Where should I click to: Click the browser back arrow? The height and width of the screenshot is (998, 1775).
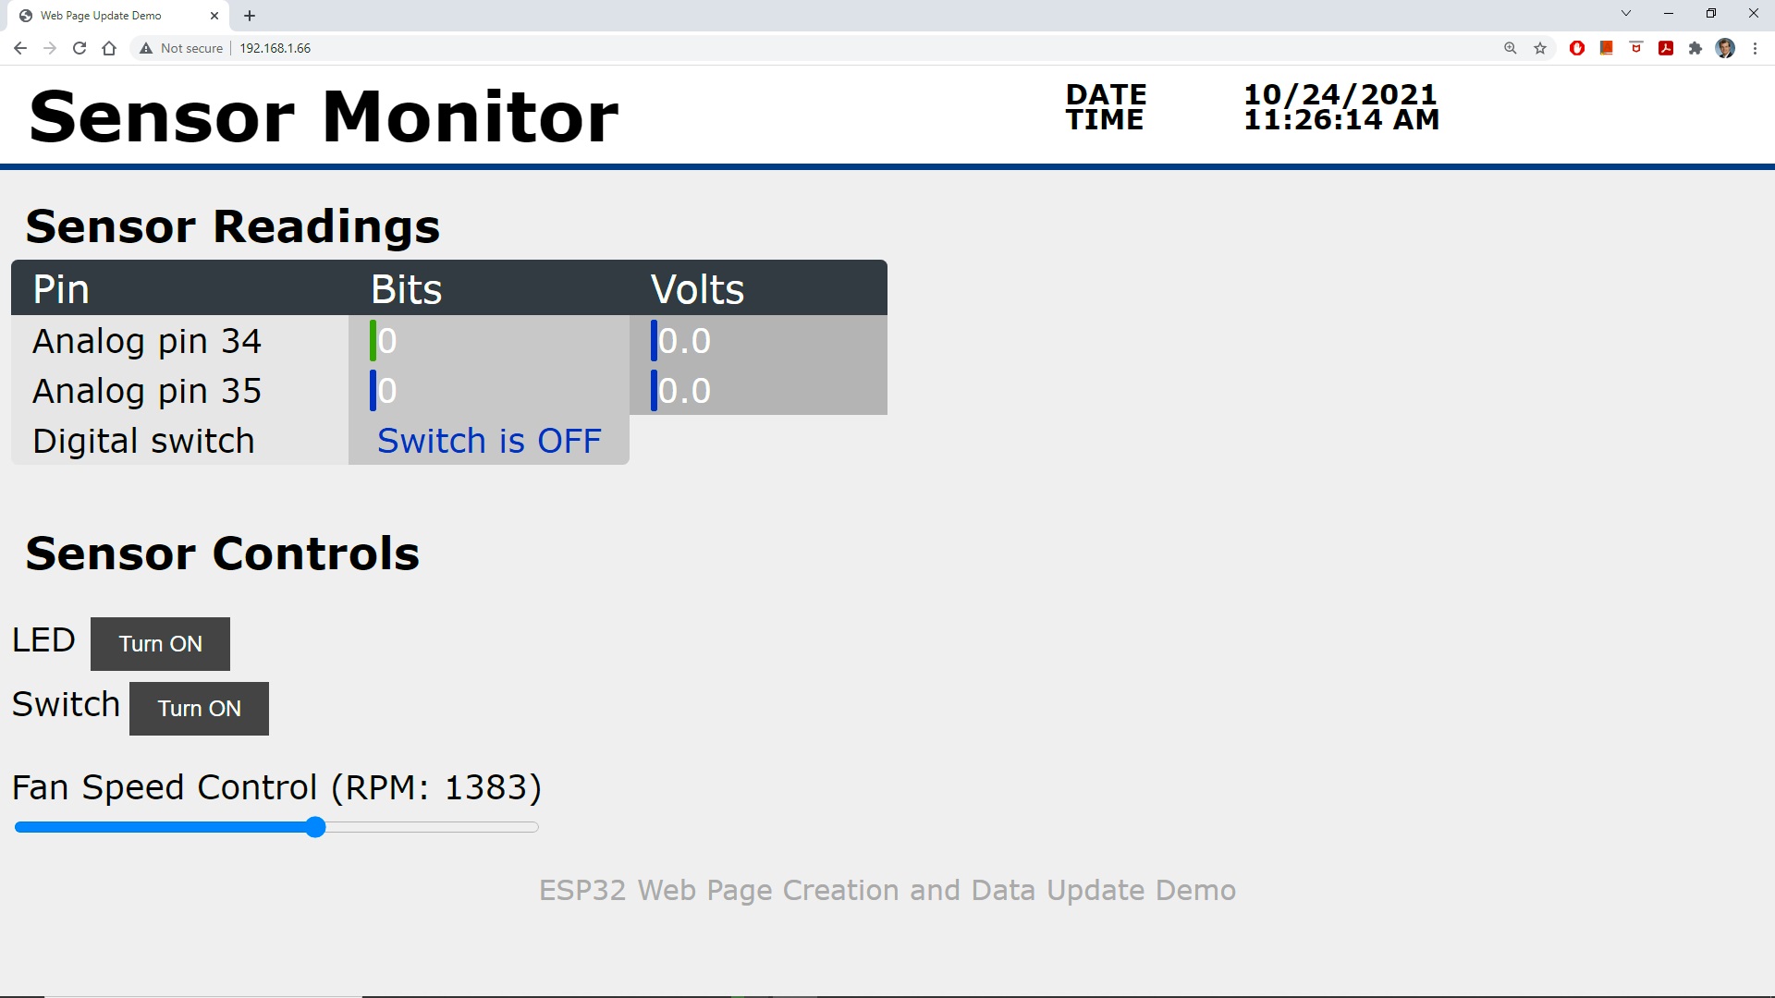[x=20, y=48]
